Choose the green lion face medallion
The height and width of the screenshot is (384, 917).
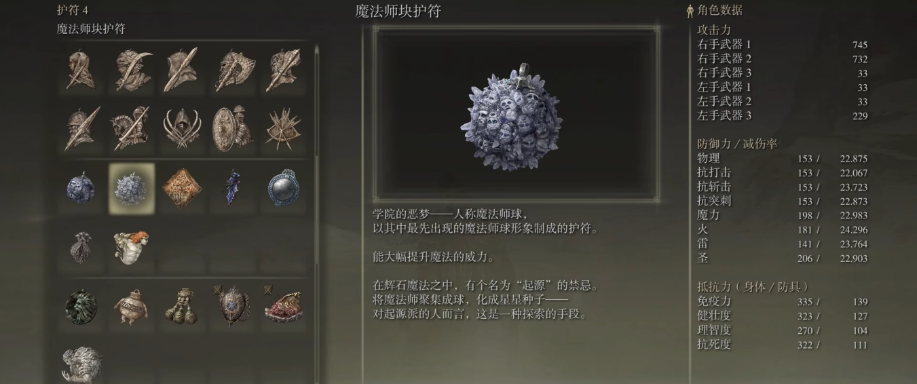coord(81,307)
